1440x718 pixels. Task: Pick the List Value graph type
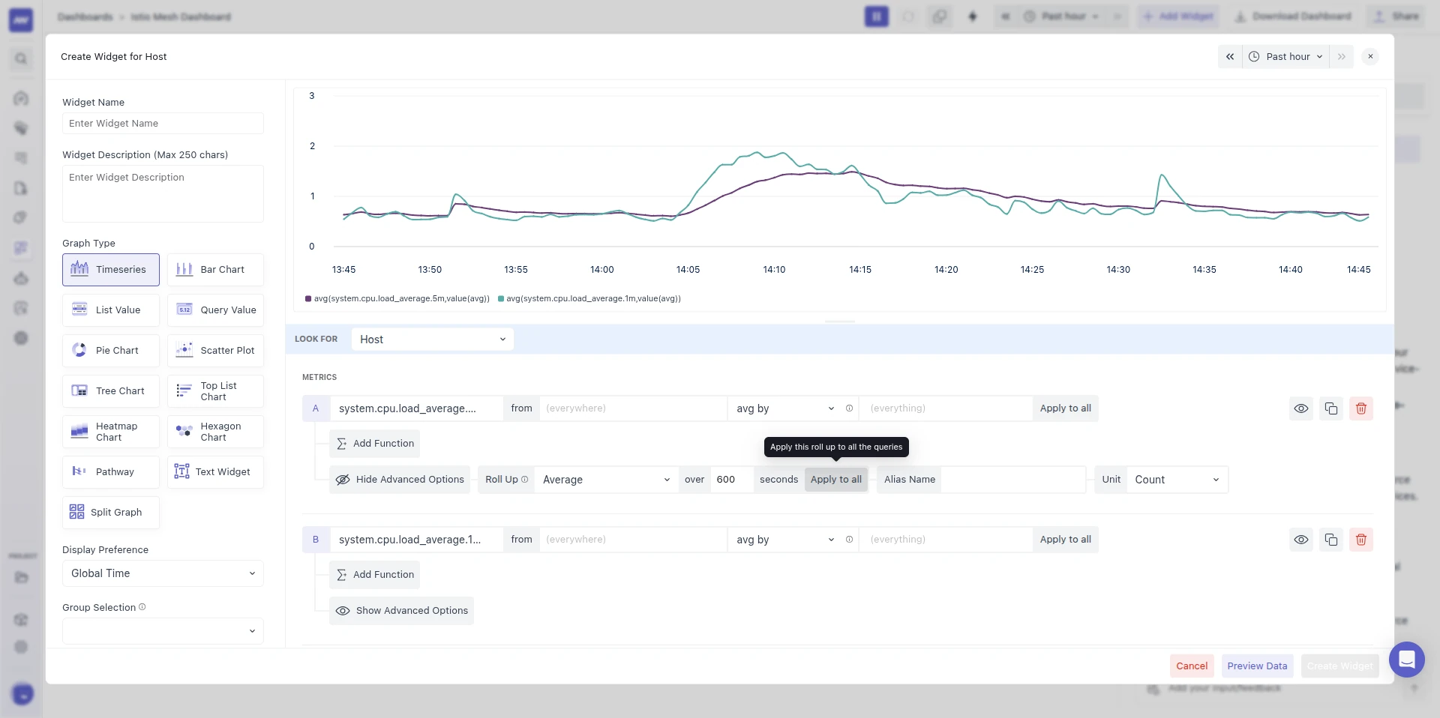(111, 310)
